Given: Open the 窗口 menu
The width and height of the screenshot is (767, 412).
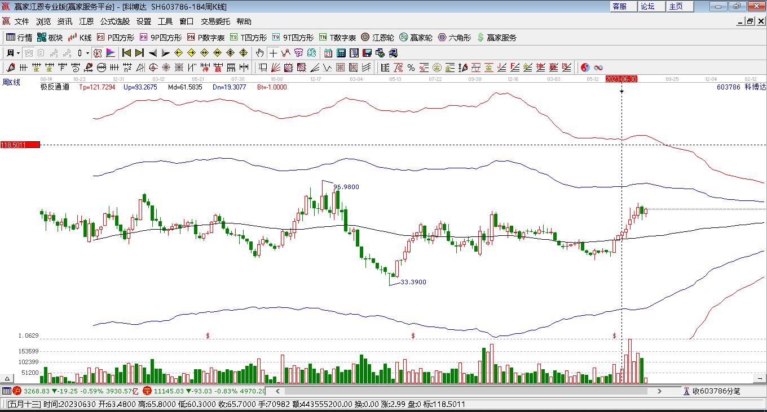Looking at the screenshot, I should tap(187, 21).
